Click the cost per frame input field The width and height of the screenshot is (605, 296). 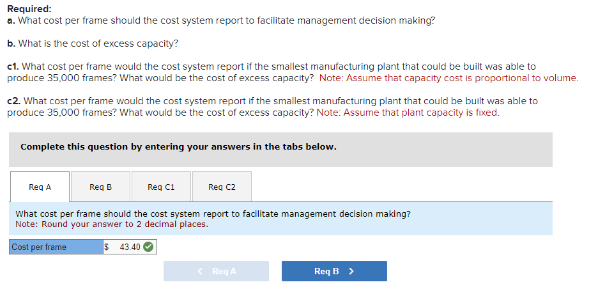[130, 247]
